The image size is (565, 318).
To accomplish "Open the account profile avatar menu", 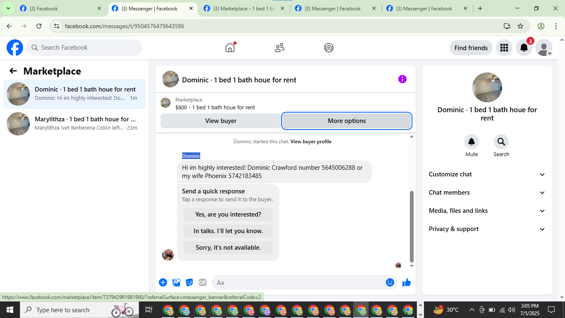I will click(544, 48).
